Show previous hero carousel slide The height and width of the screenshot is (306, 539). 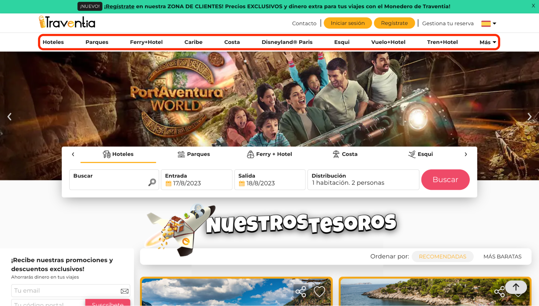[x=9, y=117]
